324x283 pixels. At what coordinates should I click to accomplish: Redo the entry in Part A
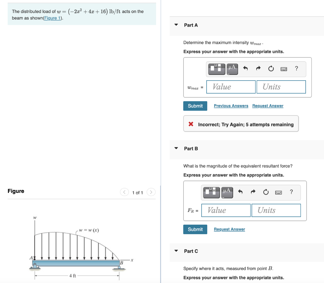coord(258,69)
